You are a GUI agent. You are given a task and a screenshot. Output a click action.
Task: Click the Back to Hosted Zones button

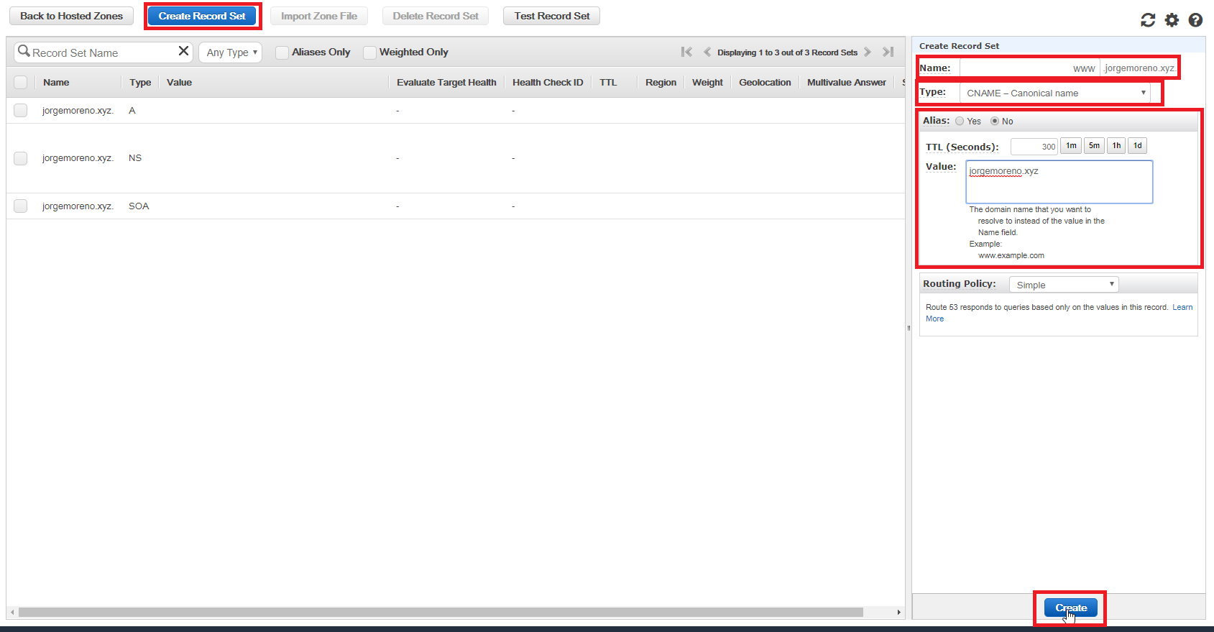(71, 16)
